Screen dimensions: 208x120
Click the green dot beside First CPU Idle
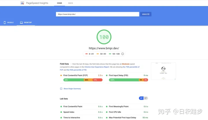pos(107,112)
